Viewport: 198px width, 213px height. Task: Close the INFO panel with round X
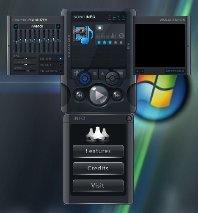[x=129, y=118]
